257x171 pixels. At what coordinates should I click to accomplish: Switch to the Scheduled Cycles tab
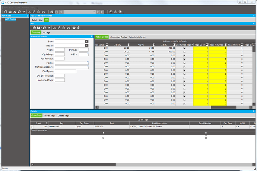pos(137,37)
